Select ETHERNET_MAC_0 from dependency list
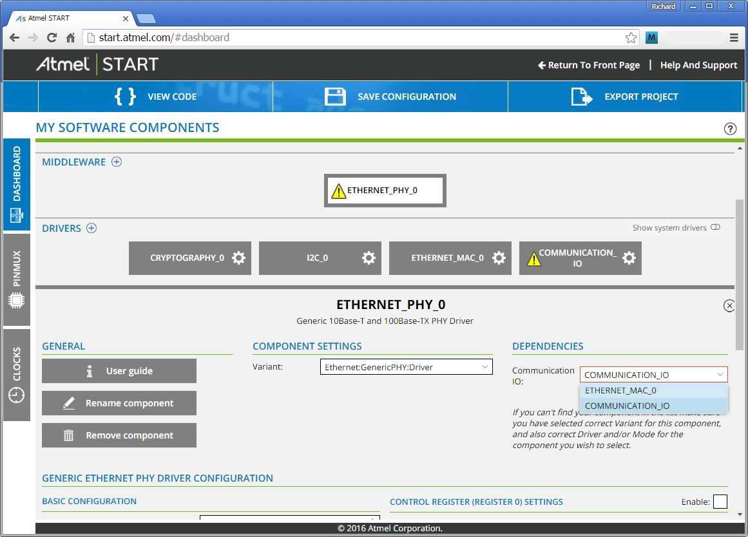This screenshot has height=537, width=748. tap(653, 391)
